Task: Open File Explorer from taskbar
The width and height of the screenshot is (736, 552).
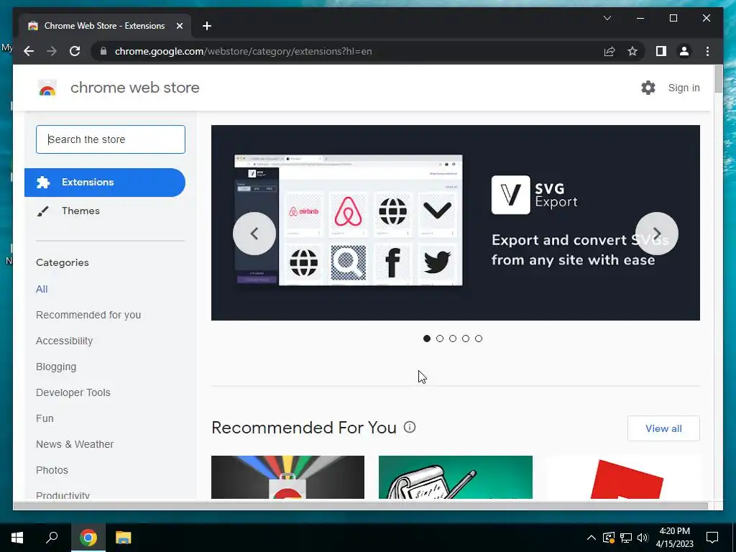Action: (x=124, y=538)
